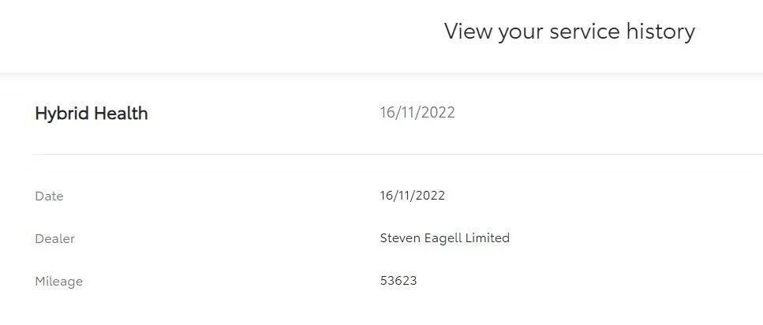
Task: Click the word "Health" in record title
Action: coord(120,114)
